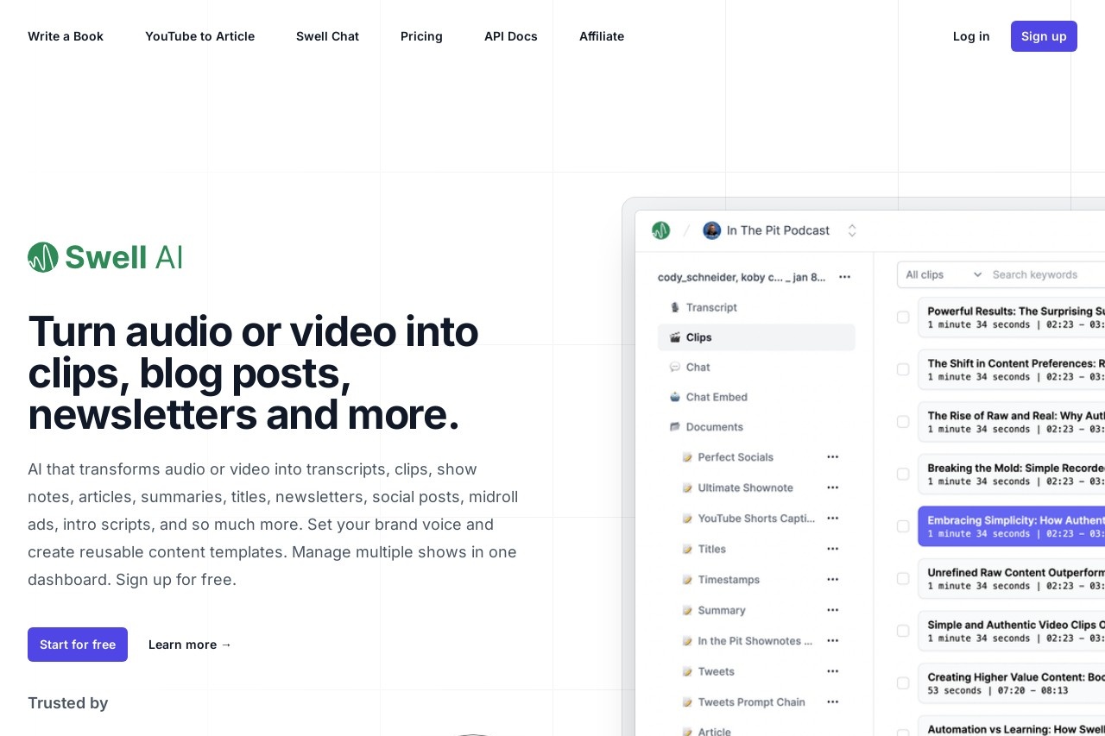Click the Transcript microphone icon
The image size is (1105, 736).
click(x=675, y=307)
